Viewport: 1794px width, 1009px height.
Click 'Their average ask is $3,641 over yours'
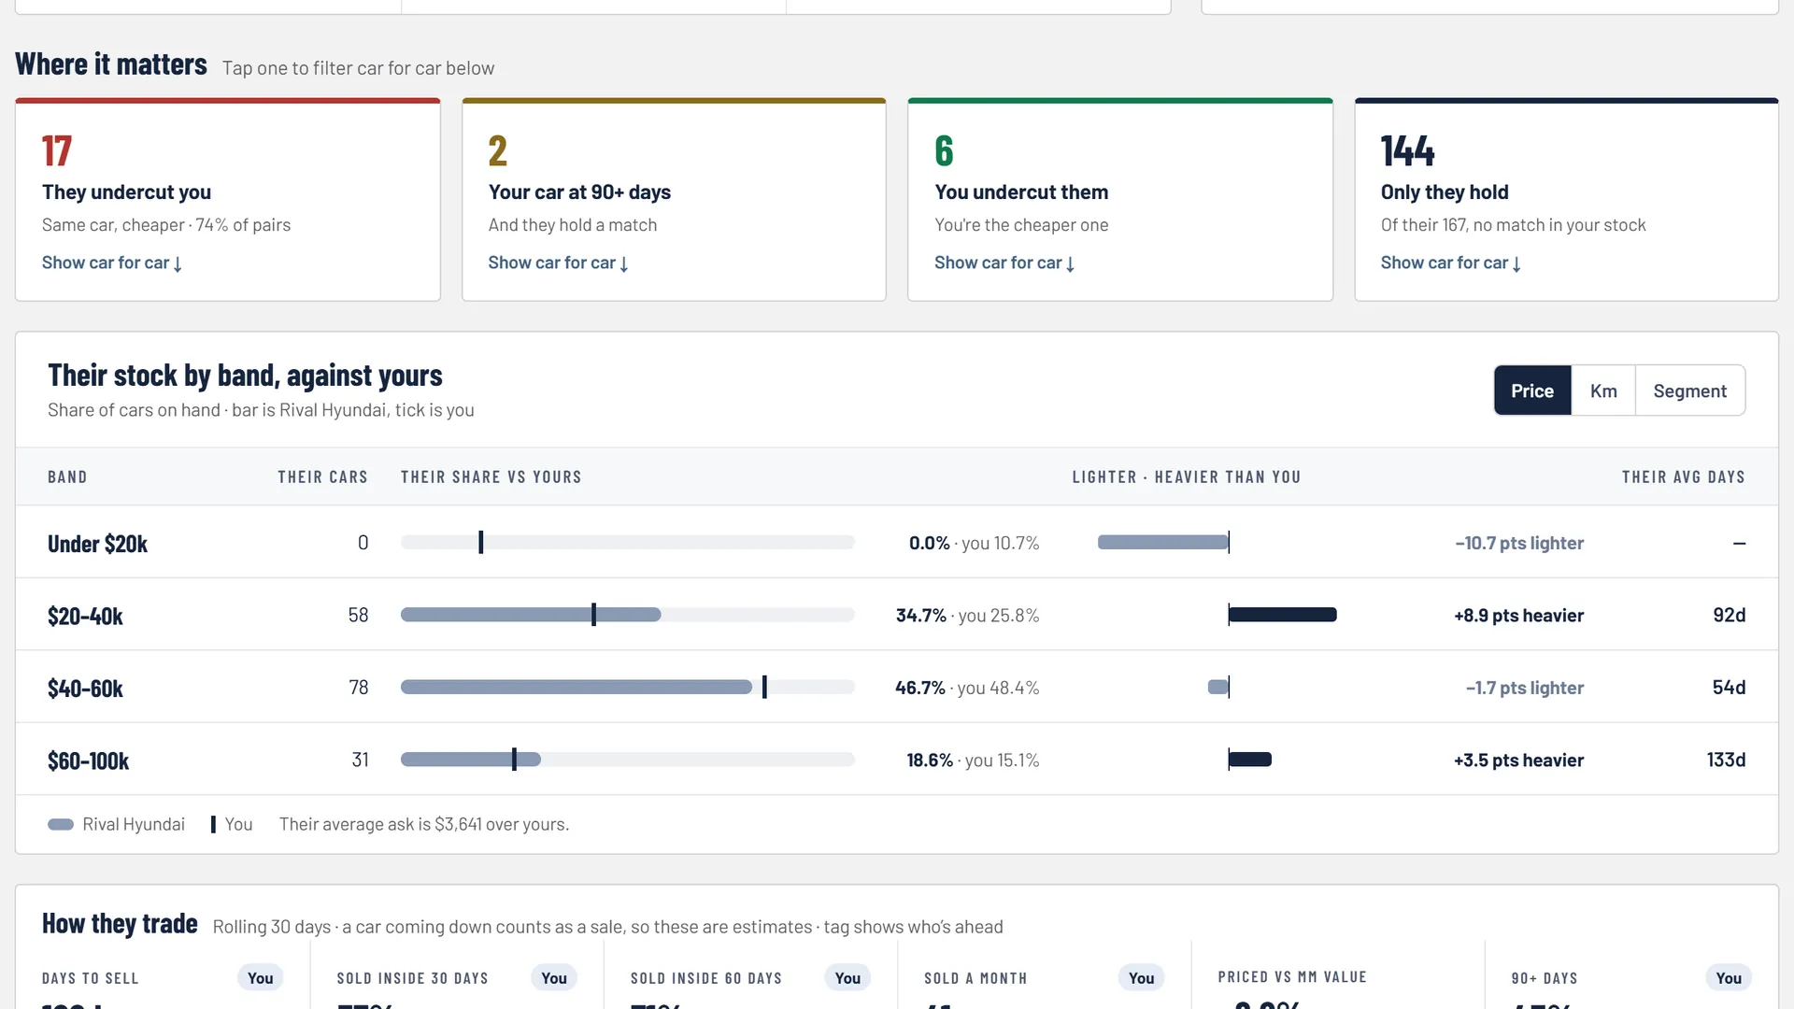tap(424, 825)
